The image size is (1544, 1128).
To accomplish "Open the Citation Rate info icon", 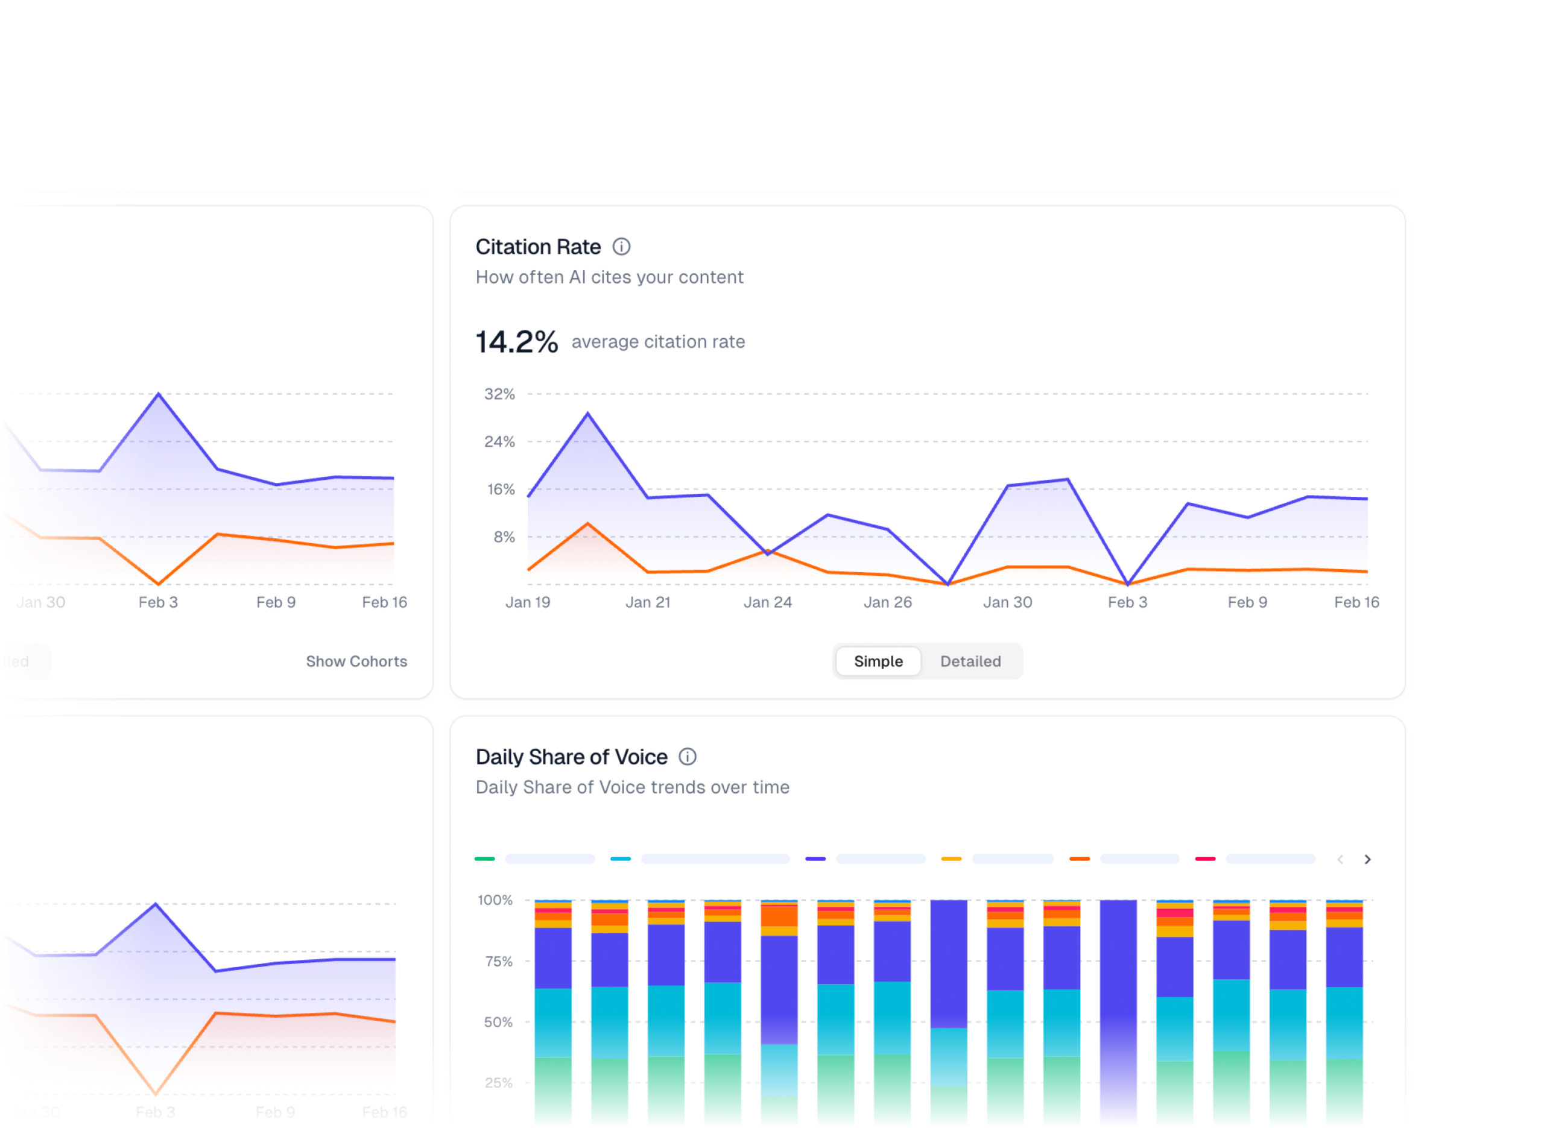I will pos(622,247).
